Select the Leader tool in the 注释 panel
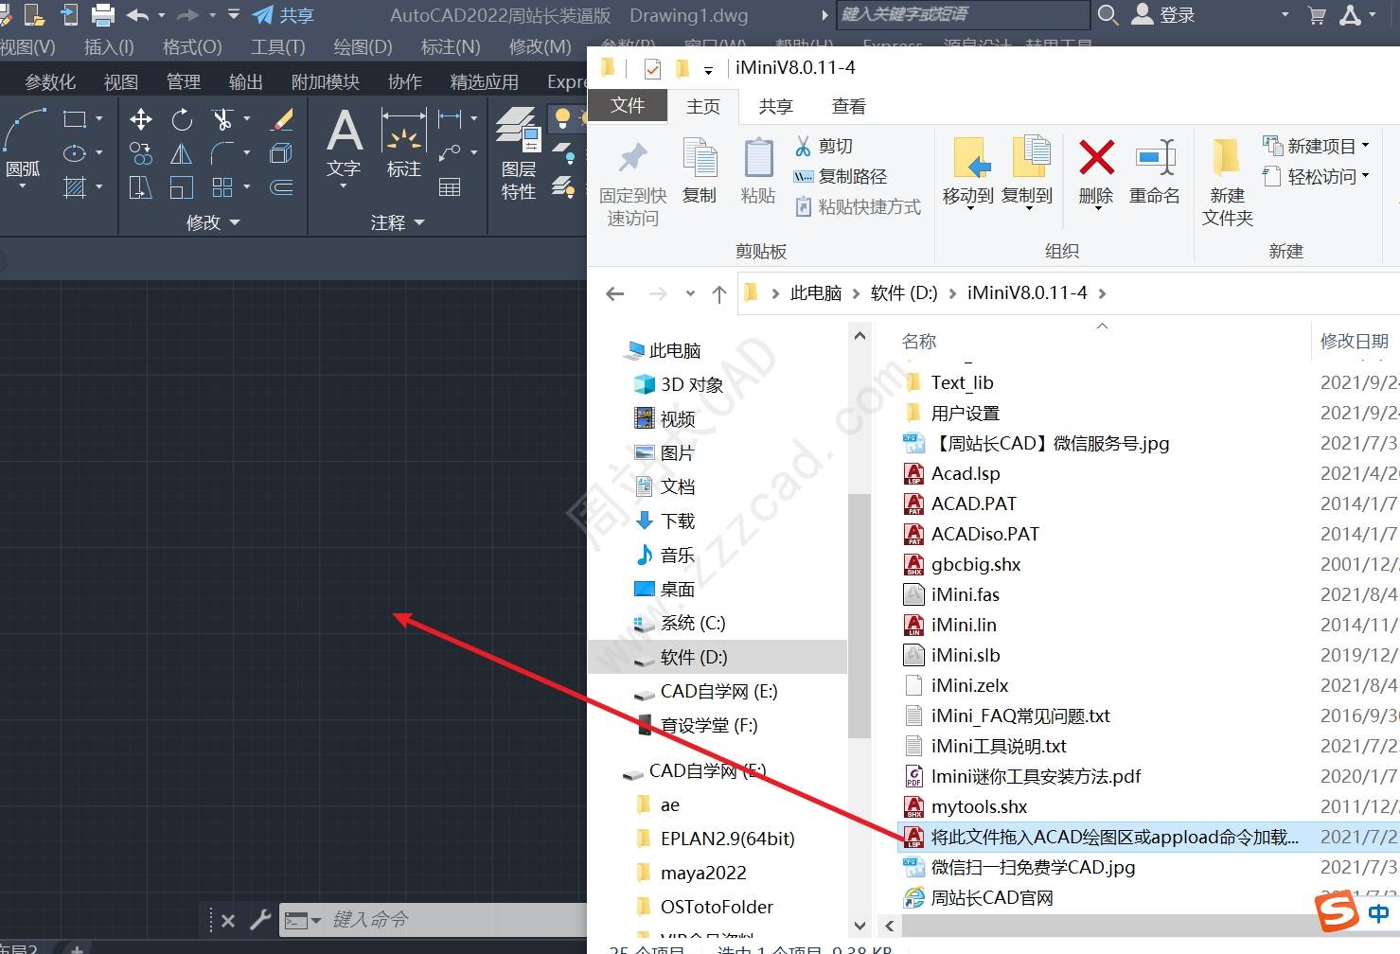This screenshot has width=1400, height=954. [x=451, y=153]
